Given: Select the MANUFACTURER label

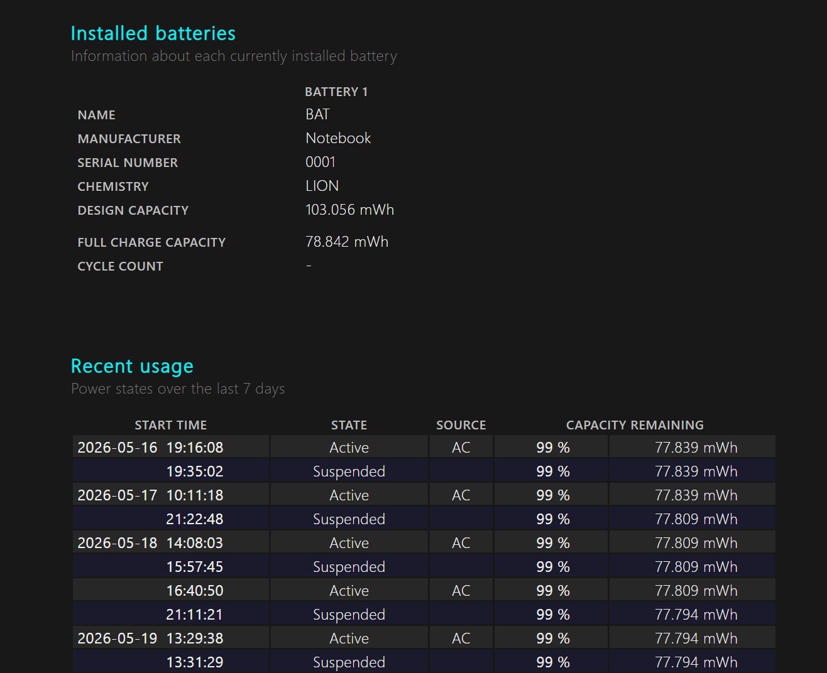Looking at the screenshot, I should coord(129,139).
